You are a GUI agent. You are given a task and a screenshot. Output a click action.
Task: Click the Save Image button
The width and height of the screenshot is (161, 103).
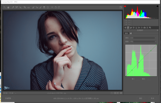click(9, 98)
